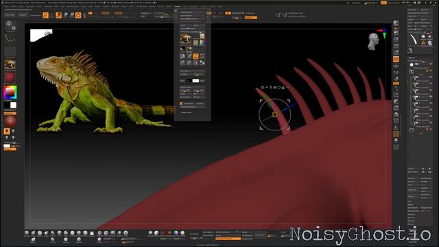Open the Texture menu in the menu bar
The width and height of the screenshot is (439, 247).
click(x=177, y=6)
